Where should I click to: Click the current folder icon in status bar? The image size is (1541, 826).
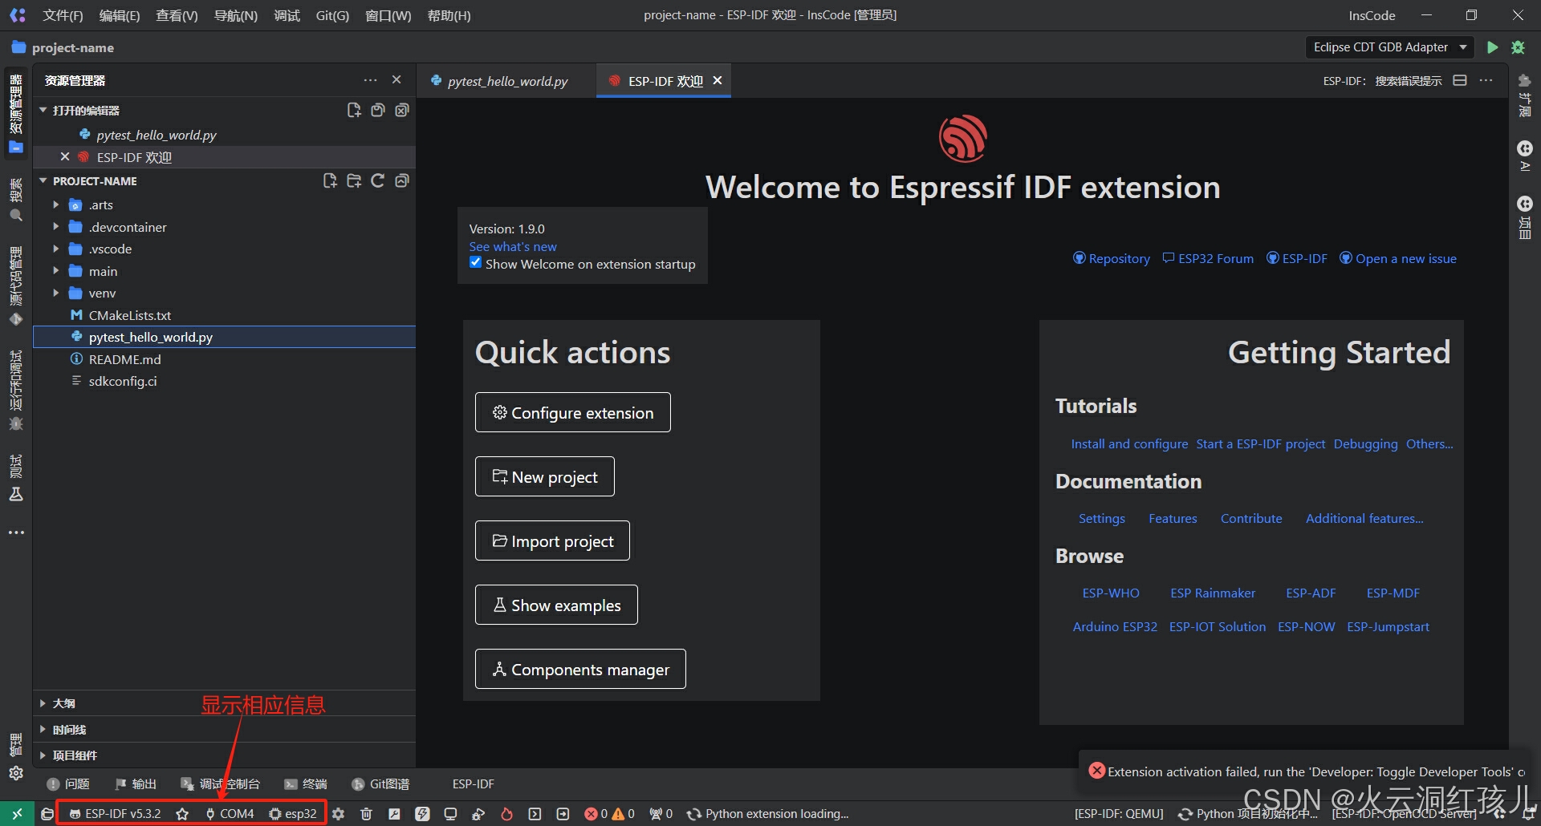[x=47, y=813]
